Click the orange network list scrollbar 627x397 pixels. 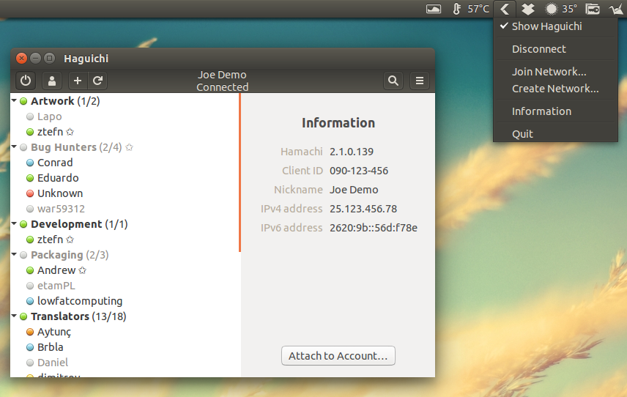tap(240, 172)
